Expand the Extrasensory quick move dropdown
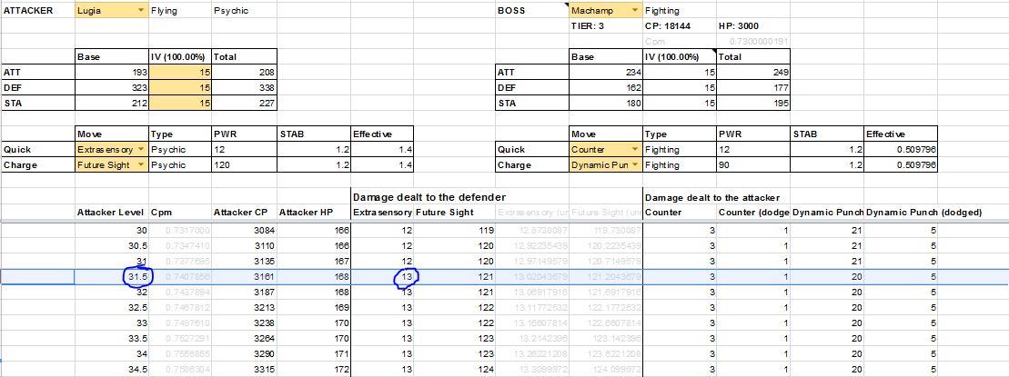The width and height of the screenshot is (1009, 377). (139, 149)
